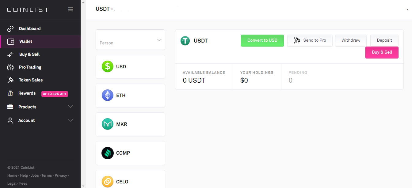The height and width of the screenshot is (188, 412).
Task: Select the CELO coin icon
Action: (108, 182)
